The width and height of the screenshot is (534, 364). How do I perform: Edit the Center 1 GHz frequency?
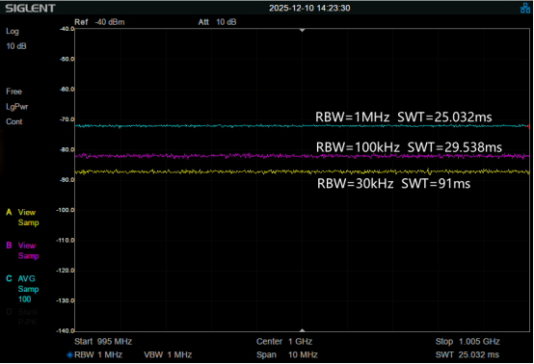coord(284,342)
